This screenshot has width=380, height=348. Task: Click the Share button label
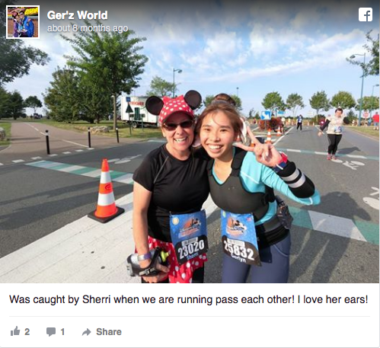coord(109,332)
